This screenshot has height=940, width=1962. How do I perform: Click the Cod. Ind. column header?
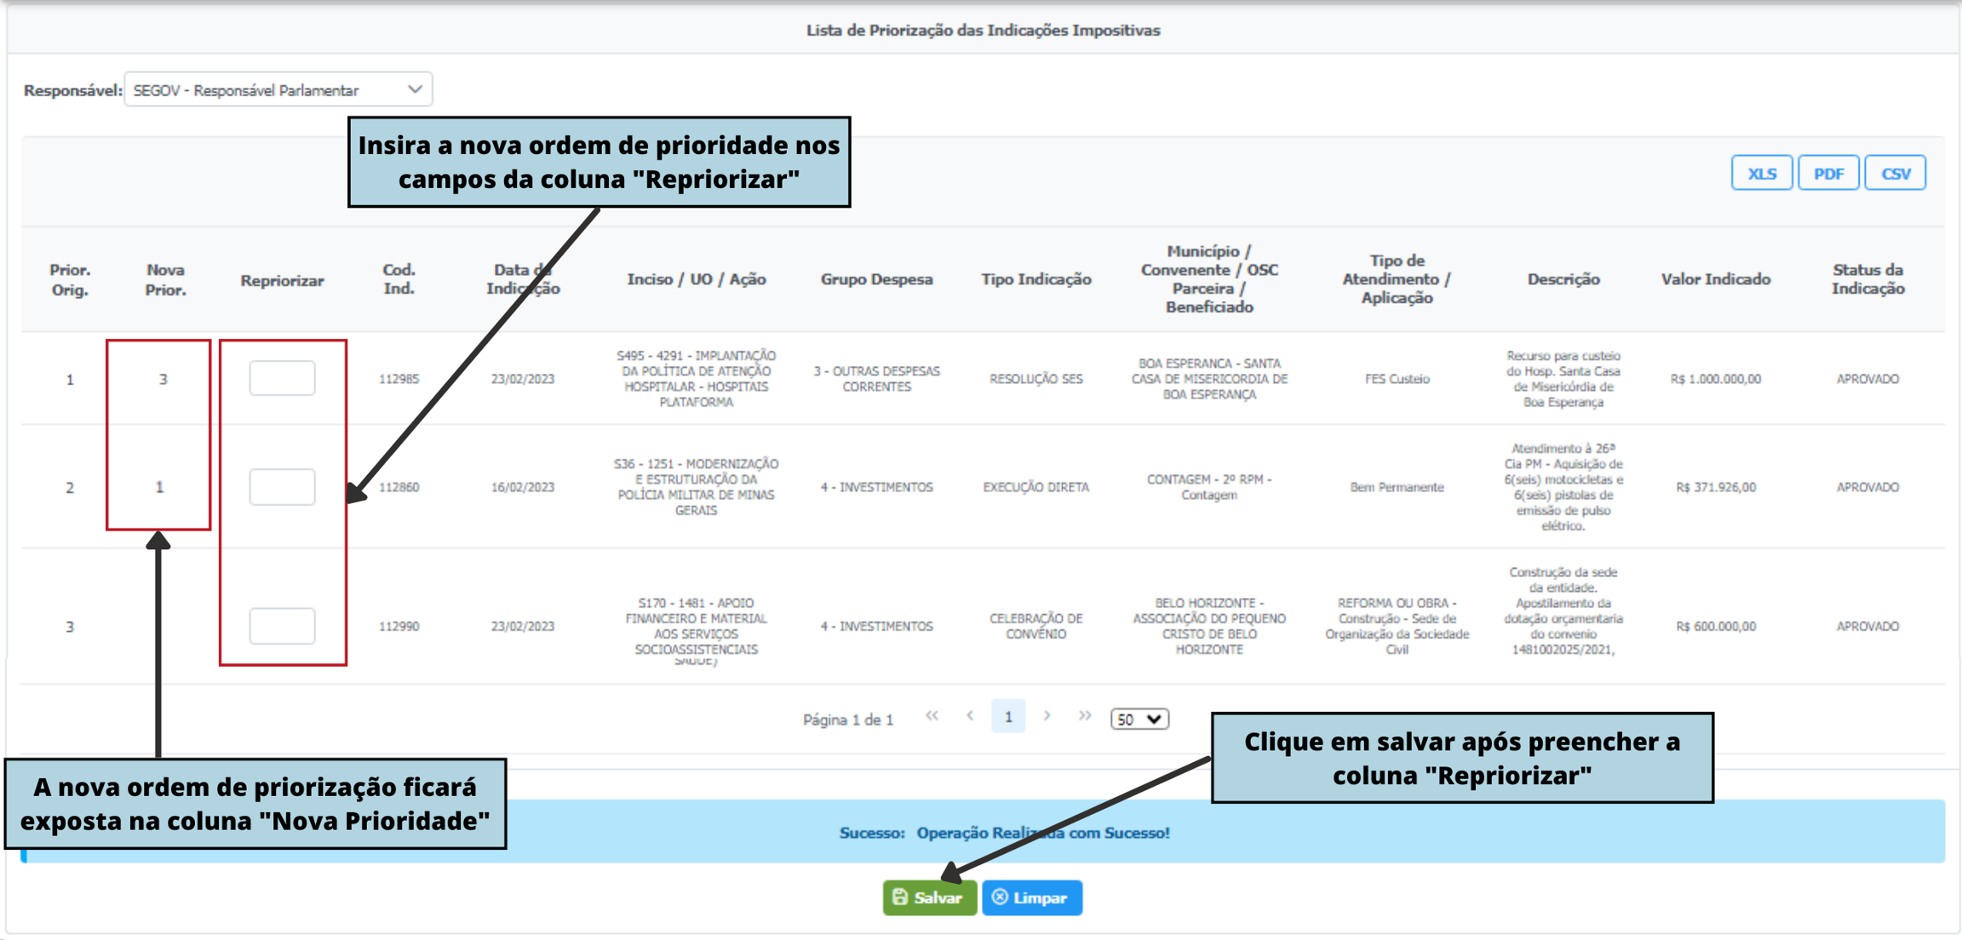(x=399, y=279)
